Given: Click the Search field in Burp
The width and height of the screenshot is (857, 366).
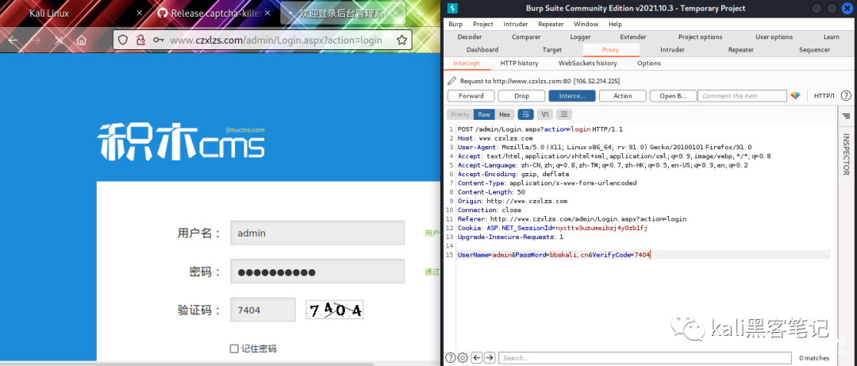Looking at the screenshot, I should (645, 358).
